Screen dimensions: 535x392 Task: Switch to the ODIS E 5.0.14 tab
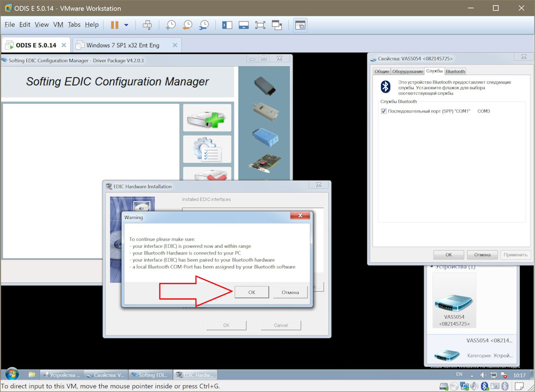pyautogui.click(x=36, y=45)
